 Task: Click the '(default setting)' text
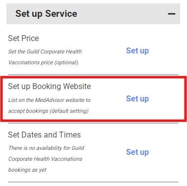point(69,111)
